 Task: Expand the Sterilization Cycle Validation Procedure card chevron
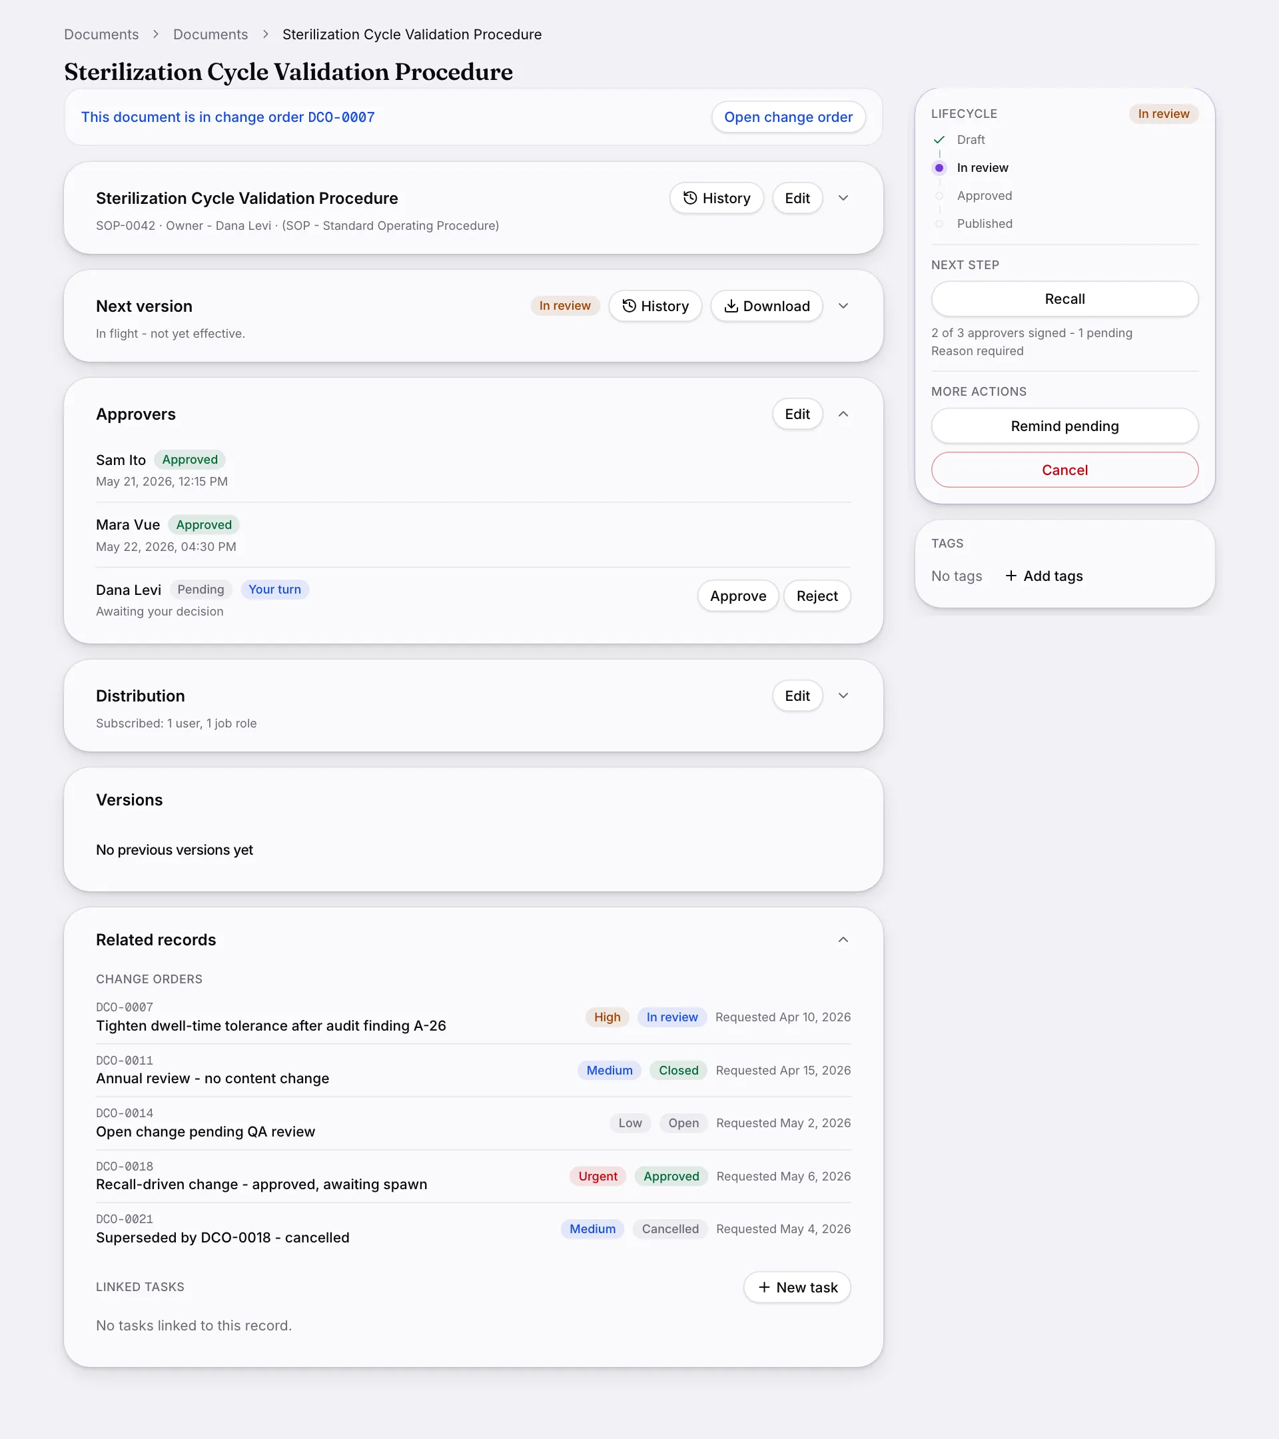click(843, 199)
